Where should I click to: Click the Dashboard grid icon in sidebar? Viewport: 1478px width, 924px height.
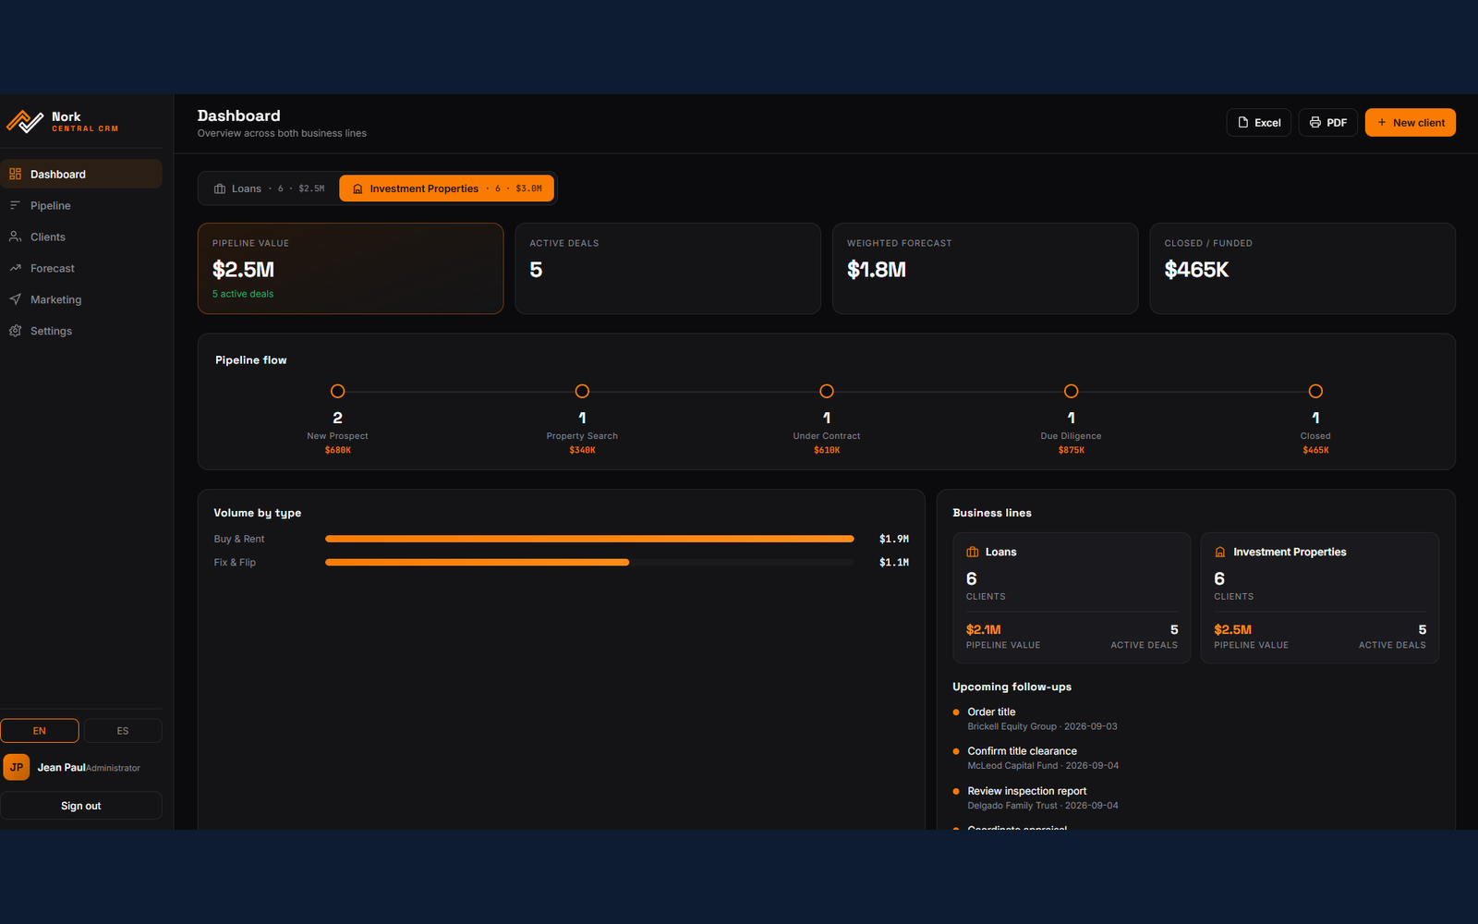(15, 174)
